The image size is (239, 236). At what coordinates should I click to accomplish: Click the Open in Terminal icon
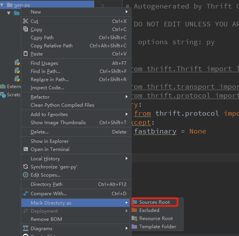pos(26,149)
